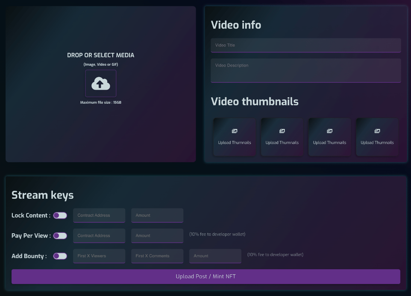Click the Upload Post / Mint NFT button
Image resolution: width=411 pixels, height=296 pixels.
(206, 277)
